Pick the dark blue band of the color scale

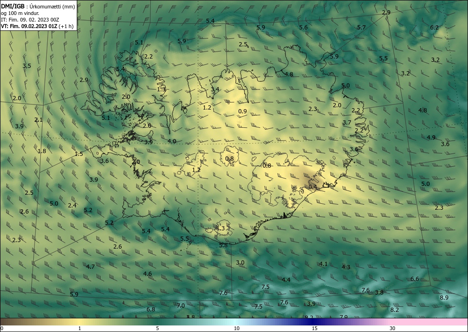(312, 322)
